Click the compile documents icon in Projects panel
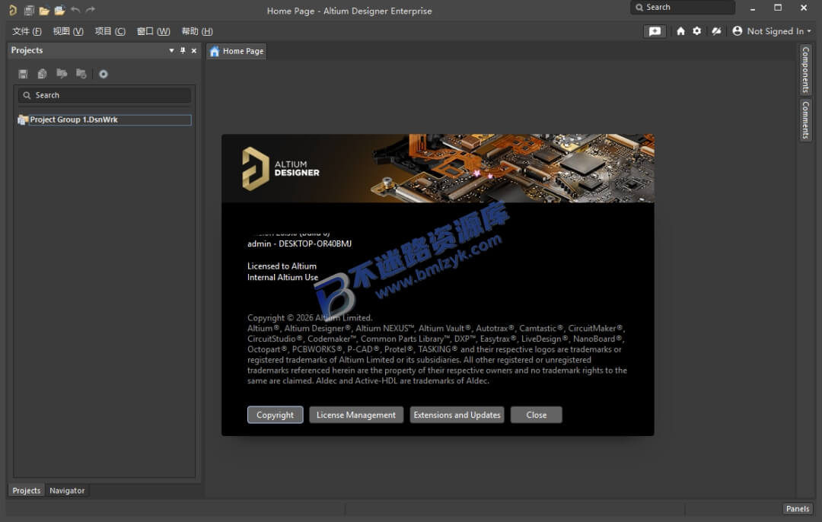822x522 pixels. (x=42, y=74)
